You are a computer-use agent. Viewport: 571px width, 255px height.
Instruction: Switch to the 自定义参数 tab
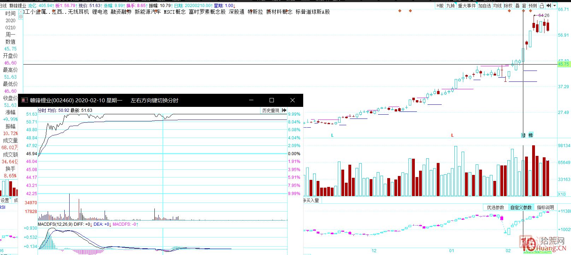click(521, 207)
